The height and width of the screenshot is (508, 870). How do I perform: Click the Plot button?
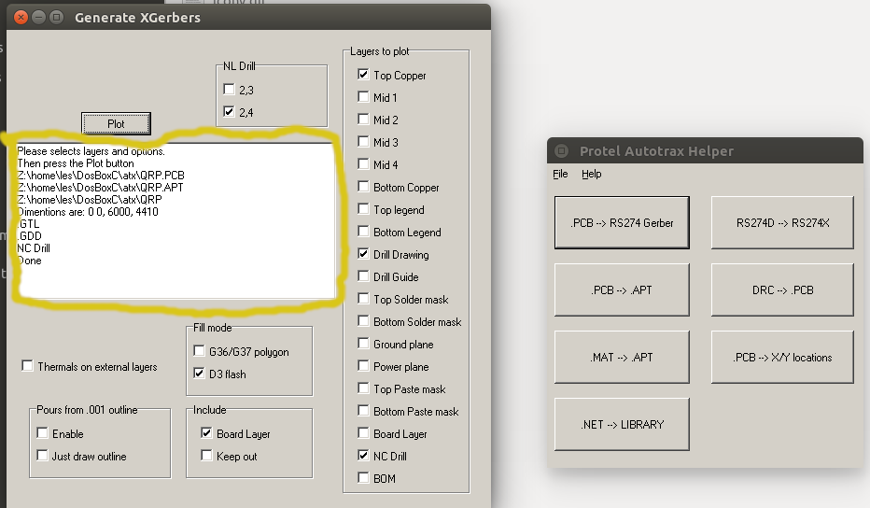pyautogui.click(x=116, y=123)
